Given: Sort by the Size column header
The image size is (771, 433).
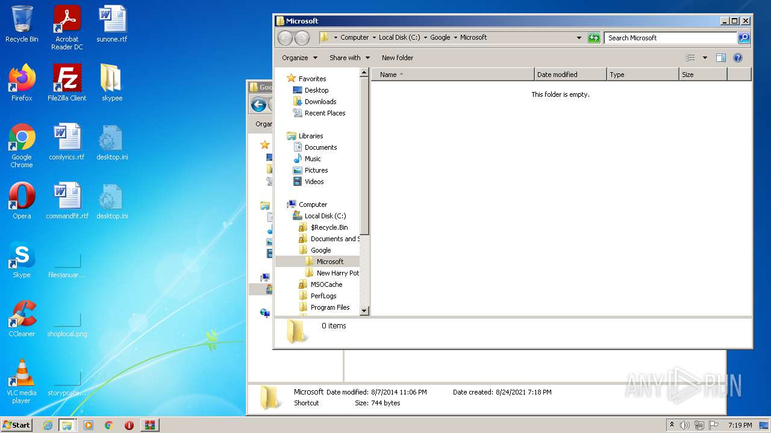Looking at the screenshot, I should pos(703,75).
